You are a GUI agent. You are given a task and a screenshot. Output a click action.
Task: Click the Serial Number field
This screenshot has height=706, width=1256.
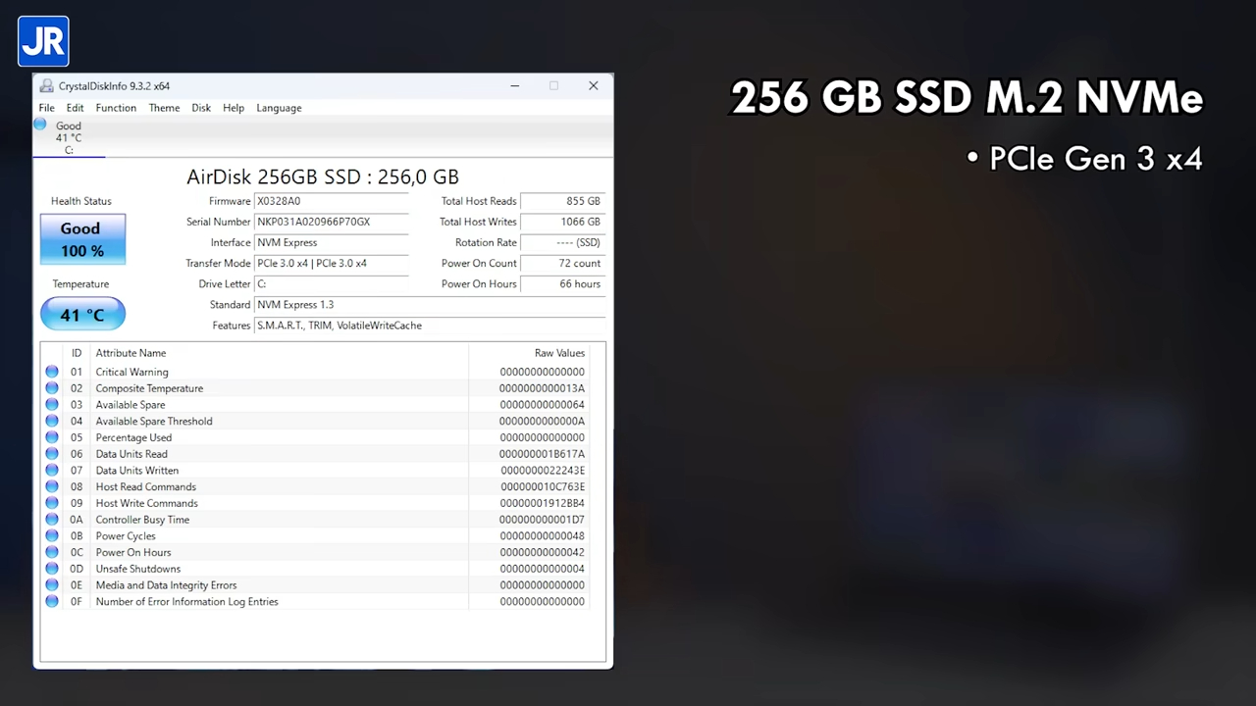(x=331, y=222)
